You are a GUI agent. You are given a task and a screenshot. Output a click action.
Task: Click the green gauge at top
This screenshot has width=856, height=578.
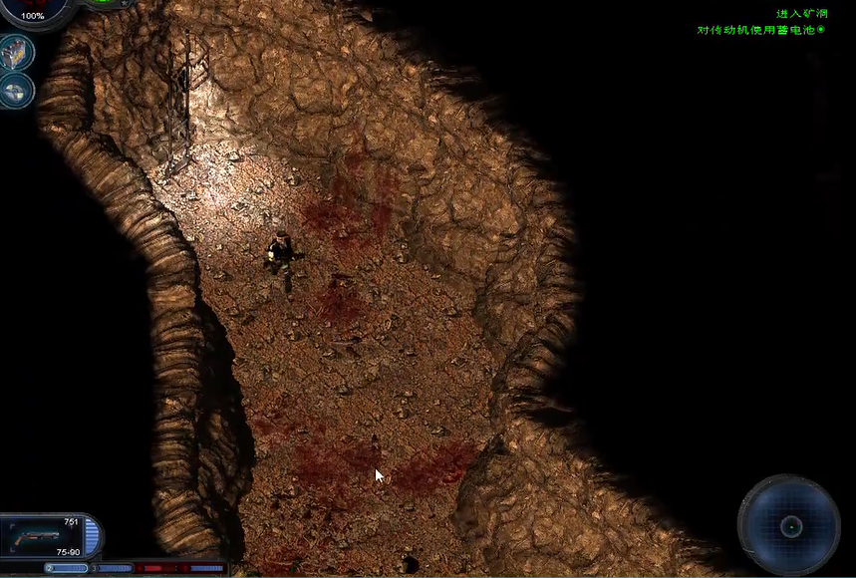click(108, 3)
